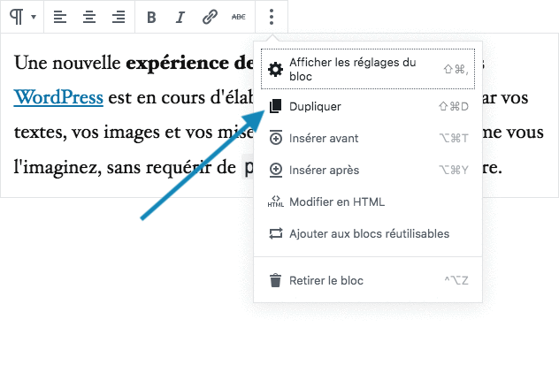Click inside the paragraph text block

pos(124,133)
